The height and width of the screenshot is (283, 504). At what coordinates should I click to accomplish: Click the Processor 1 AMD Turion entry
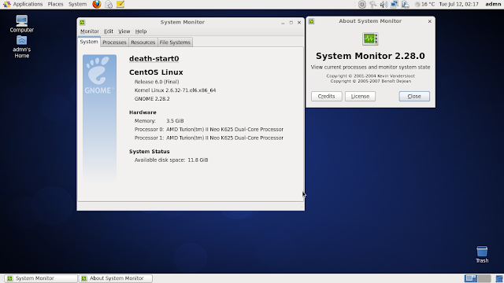(x=209, y=138)
